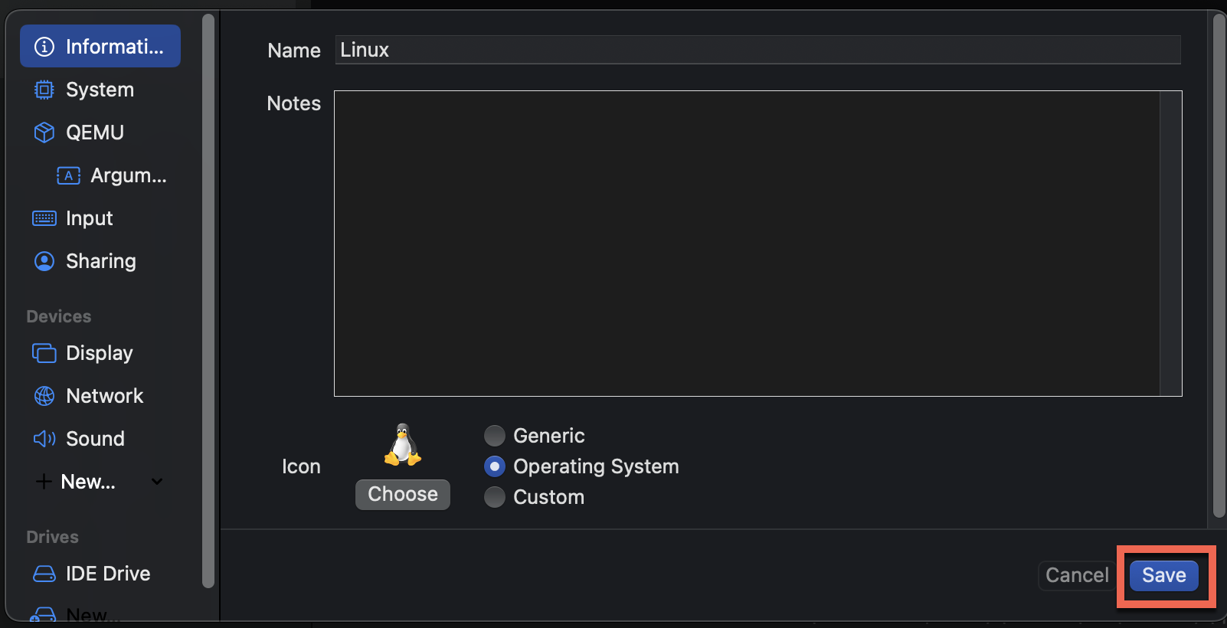
Task: Open the System settings chip icon
Action: coord(44,90)
